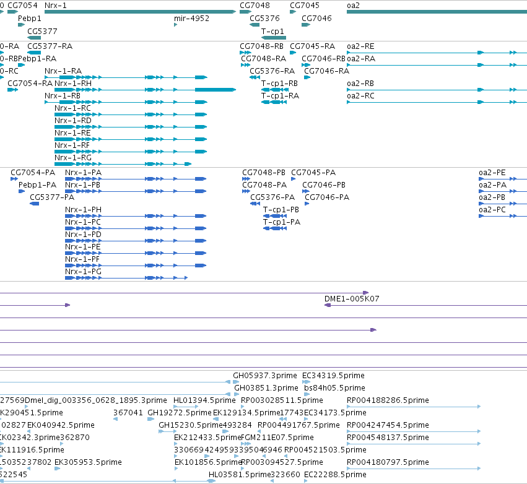
Task: Click the CG5377 gene label
Action: 42,31
